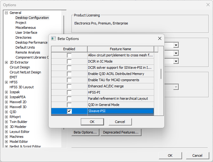Enable Q3D in General Mode checkbox
Screen dimensions: 213x162
[69, 105]
